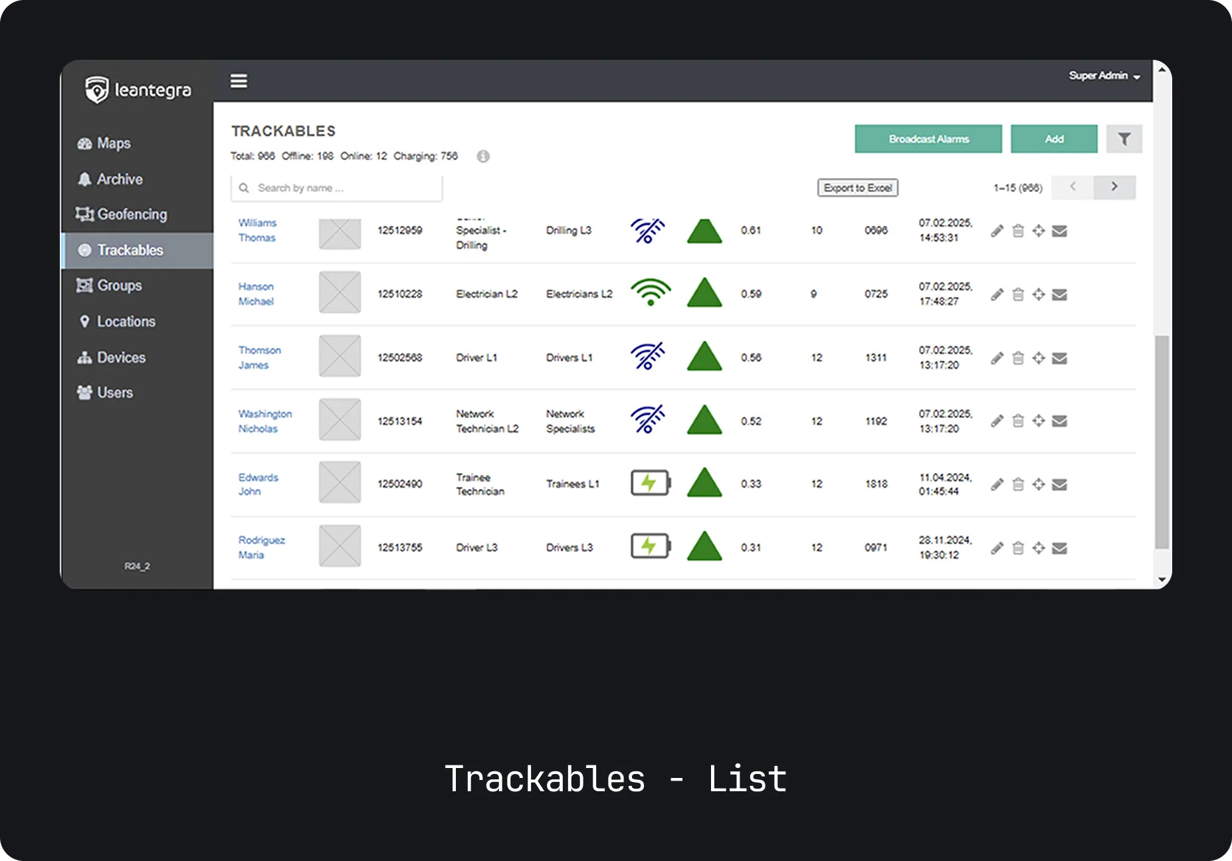Click the photo thumbnail for Edwards John
The width and height of the screenshot is (1232, 861).
(340, 483)
